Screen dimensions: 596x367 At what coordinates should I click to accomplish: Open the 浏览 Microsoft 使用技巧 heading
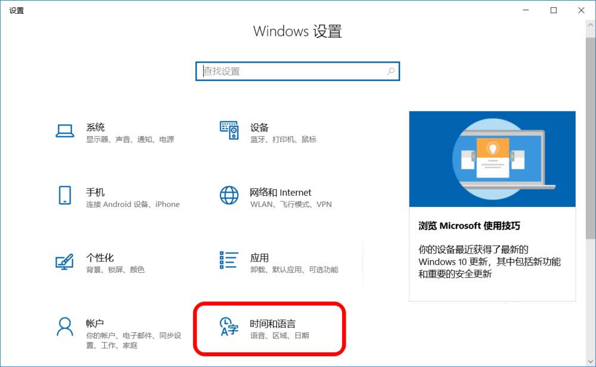[470, 226]
